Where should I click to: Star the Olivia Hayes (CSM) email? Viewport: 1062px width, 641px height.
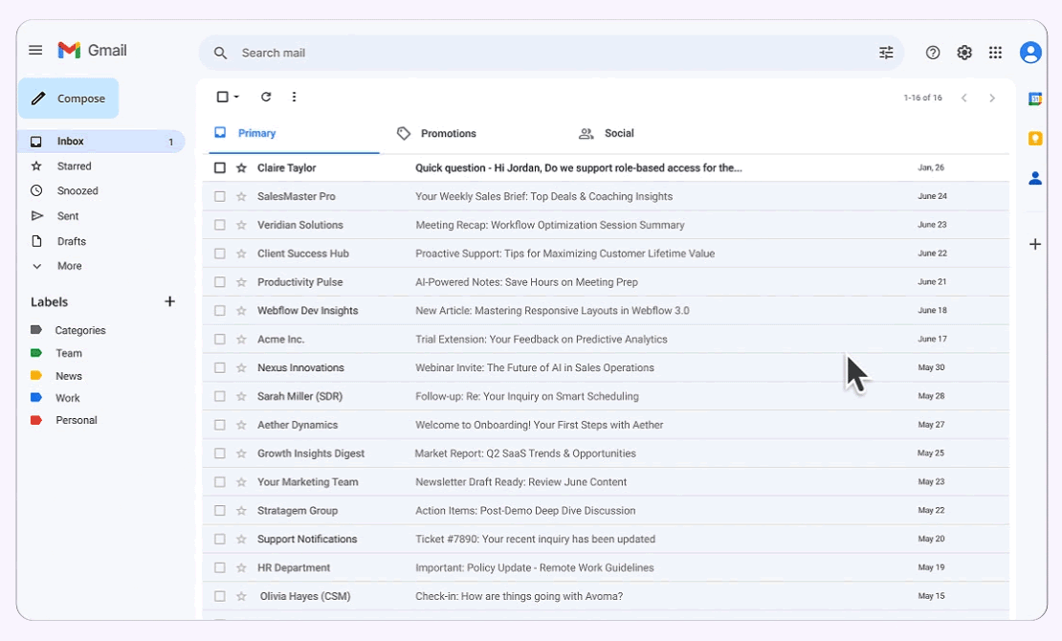click(x=241, y=596)
